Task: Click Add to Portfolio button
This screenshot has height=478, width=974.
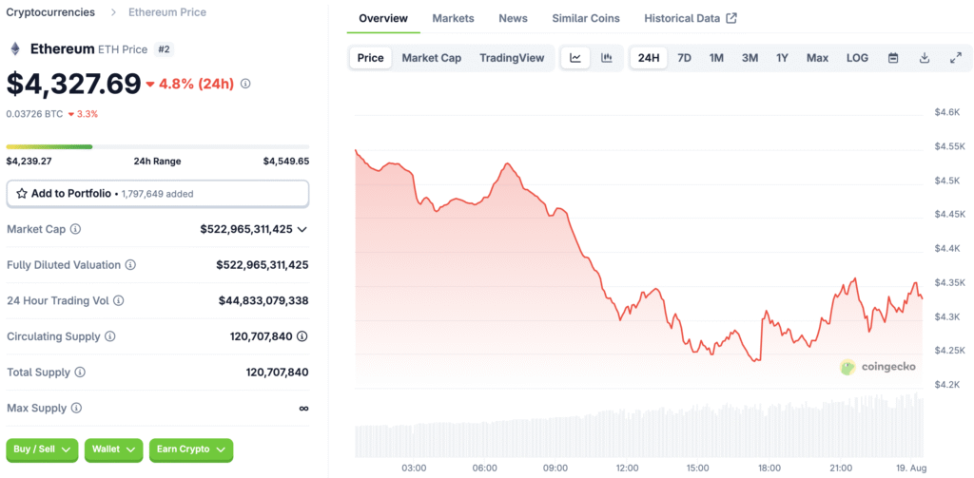Action: 158,193
